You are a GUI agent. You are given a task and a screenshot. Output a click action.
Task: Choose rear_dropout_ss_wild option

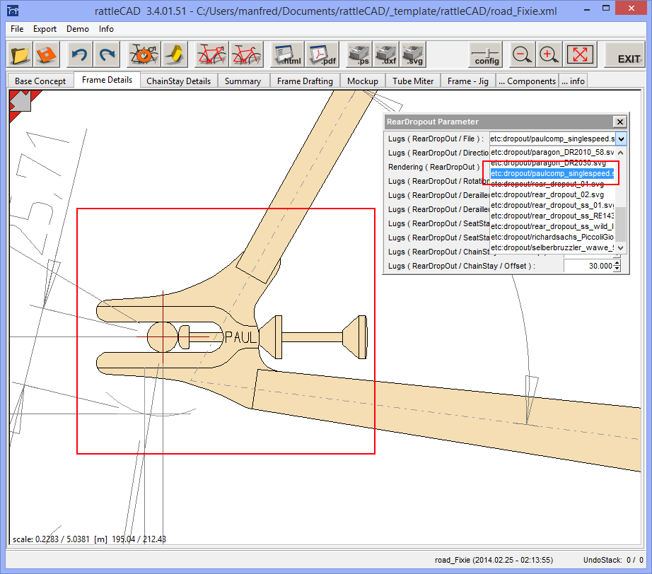(552, 226)
